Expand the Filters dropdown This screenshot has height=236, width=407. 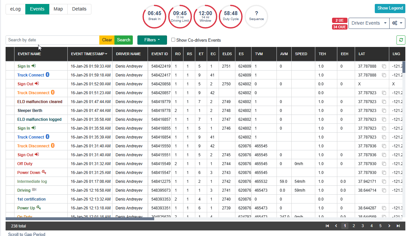pyautogui.click(x=152, y=40)
